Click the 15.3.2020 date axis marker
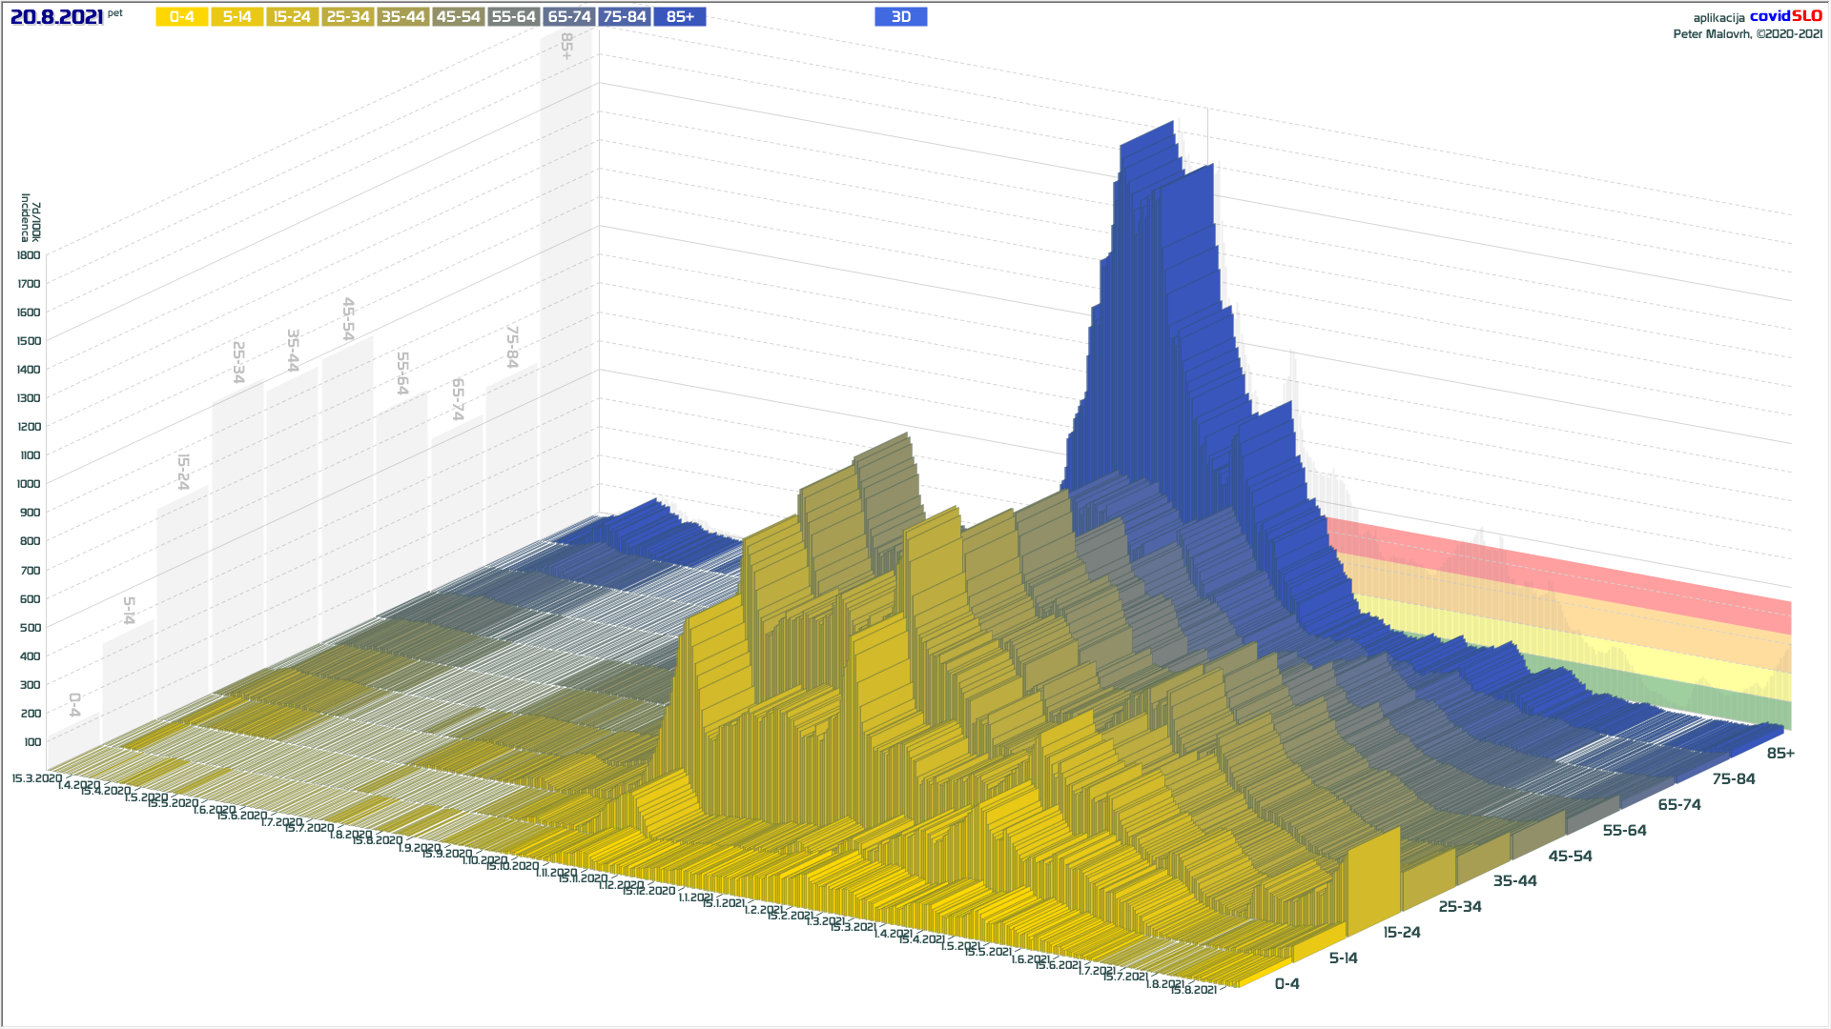The image size is (1831, 1029). [36, 778]
